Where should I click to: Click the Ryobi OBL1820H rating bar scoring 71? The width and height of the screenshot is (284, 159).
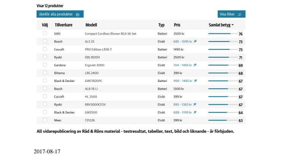coord(223,57)
